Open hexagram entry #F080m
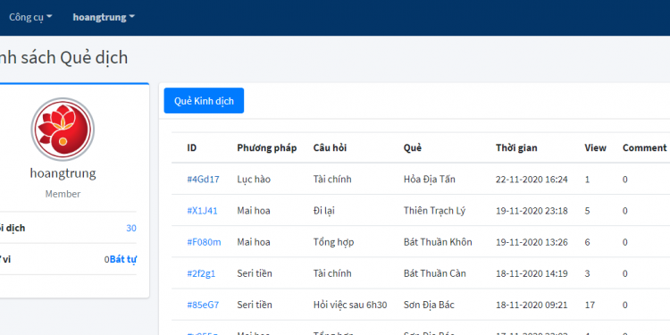The height and width of the screenshot is (335, 670). (x=204, y=242)
